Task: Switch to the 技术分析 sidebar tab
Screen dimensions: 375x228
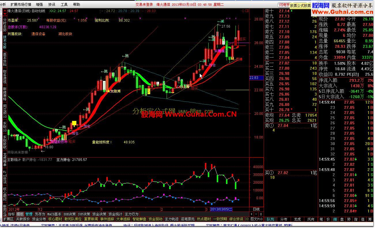Action: pyautogui.click(x=5, y=43)
